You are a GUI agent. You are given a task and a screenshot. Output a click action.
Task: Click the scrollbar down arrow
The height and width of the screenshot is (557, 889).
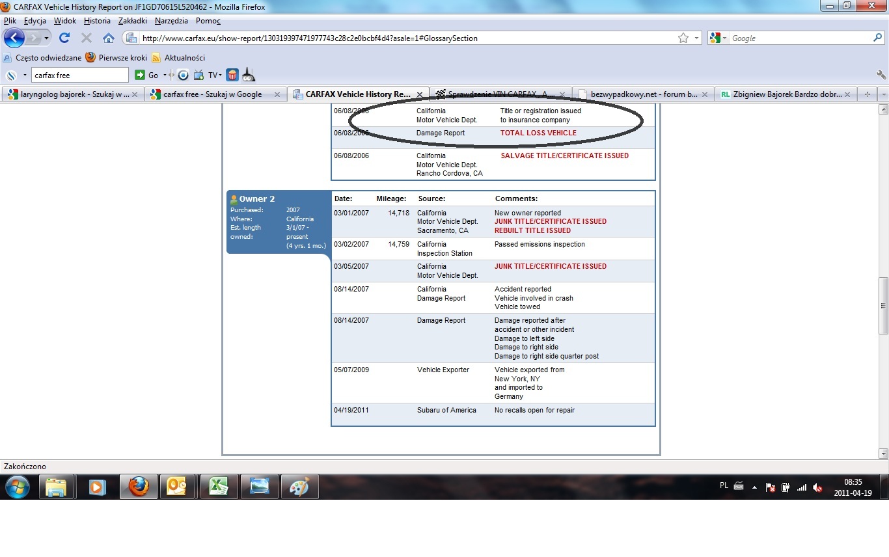[883, 454]
